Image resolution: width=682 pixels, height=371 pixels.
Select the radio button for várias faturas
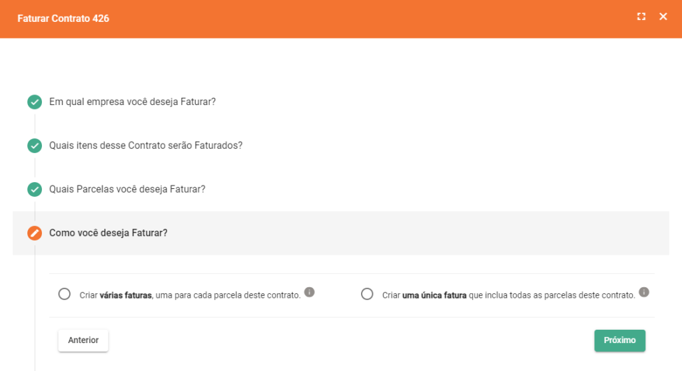point(65,294)
